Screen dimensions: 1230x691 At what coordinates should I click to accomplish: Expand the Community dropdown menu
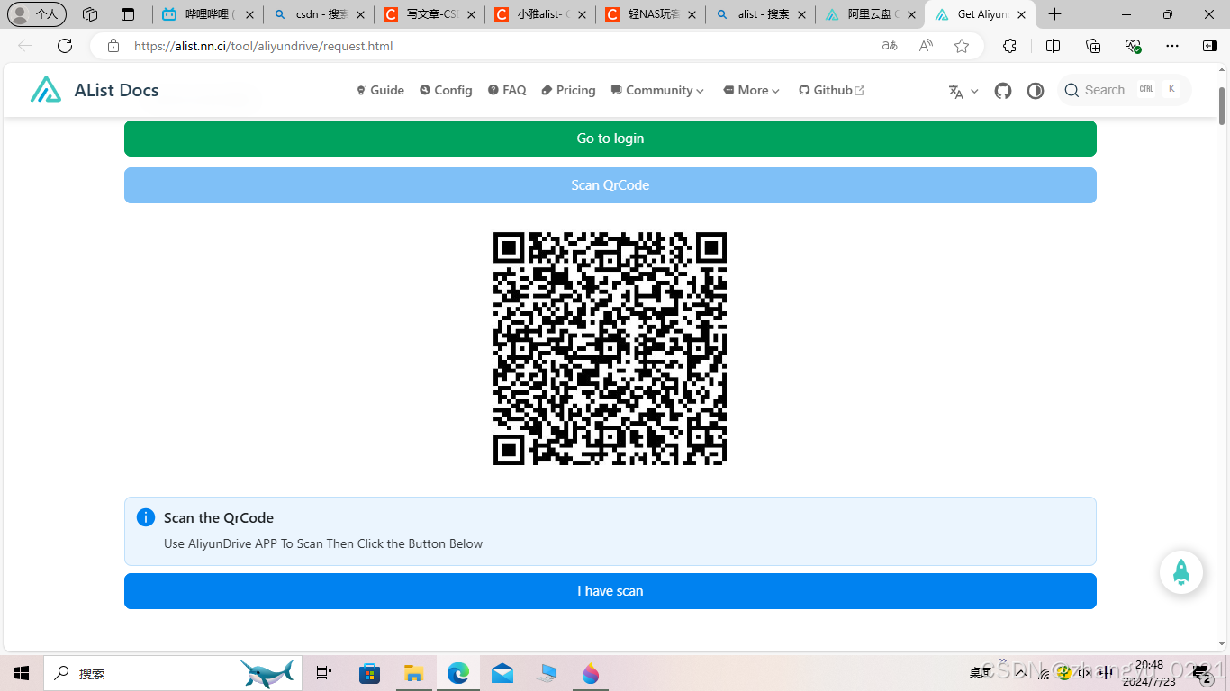[657, 90]
